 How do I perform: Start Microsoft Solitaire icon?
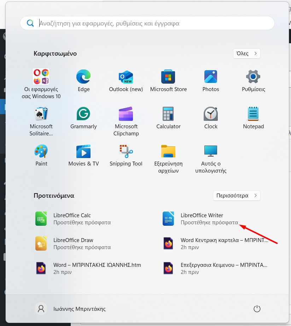click(x=41, y=114)
